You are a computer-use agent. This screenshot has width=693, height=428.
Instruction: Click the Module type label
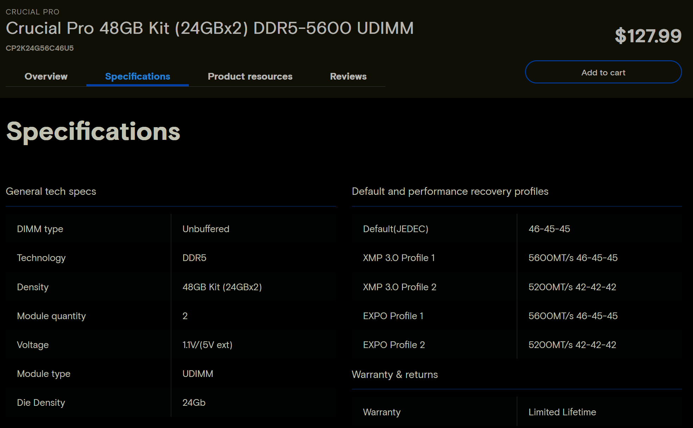44,374
